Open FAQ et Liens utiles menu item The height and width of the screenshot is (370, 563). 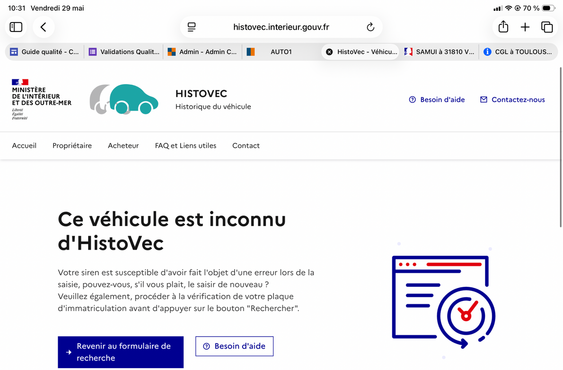186,146
